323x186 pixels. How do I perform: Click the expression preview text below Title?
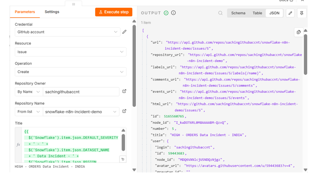tap(50, 167)
